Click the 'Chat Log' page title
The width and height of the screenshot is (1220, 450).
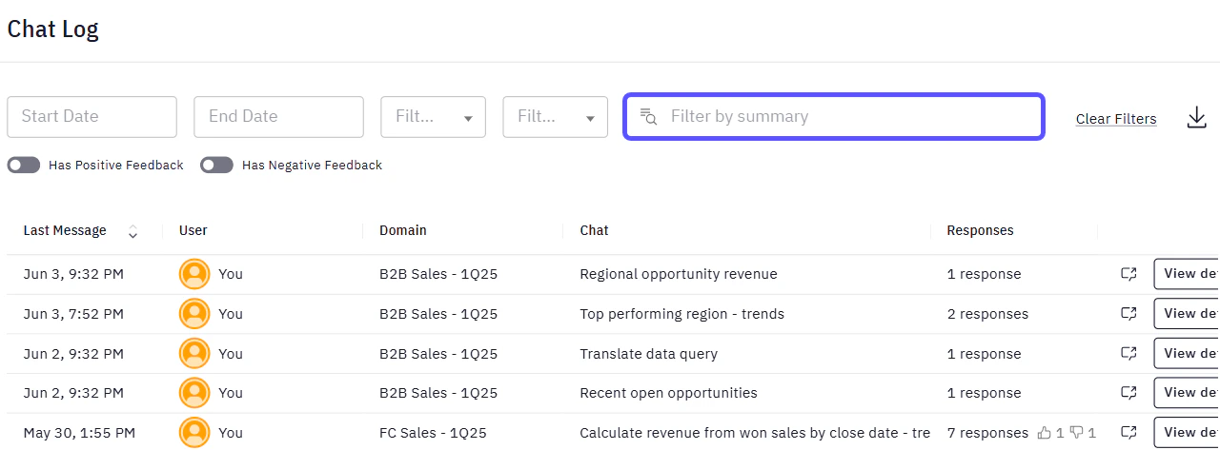coord(52,29)
